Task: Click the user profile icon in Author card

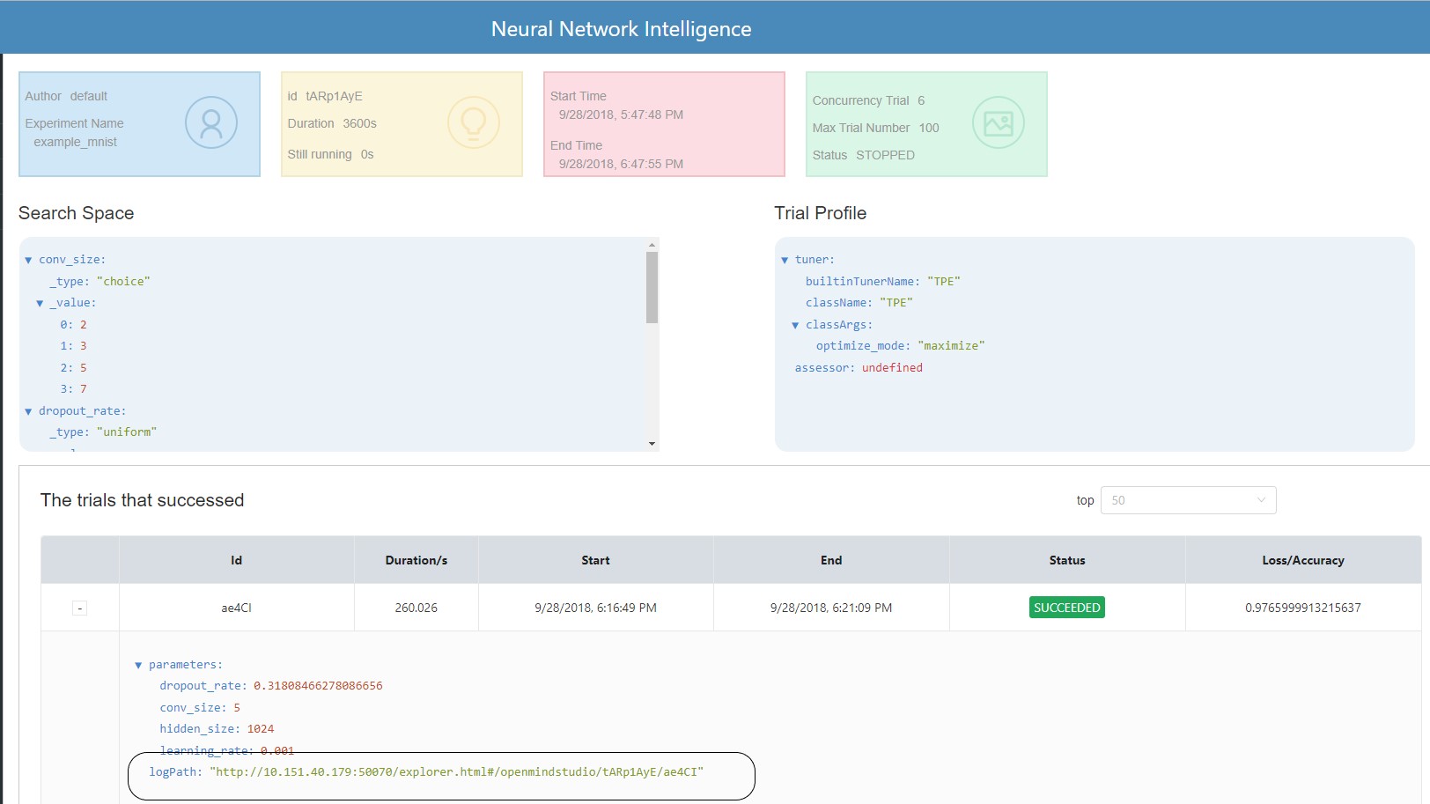Action: tap(211, 122)
